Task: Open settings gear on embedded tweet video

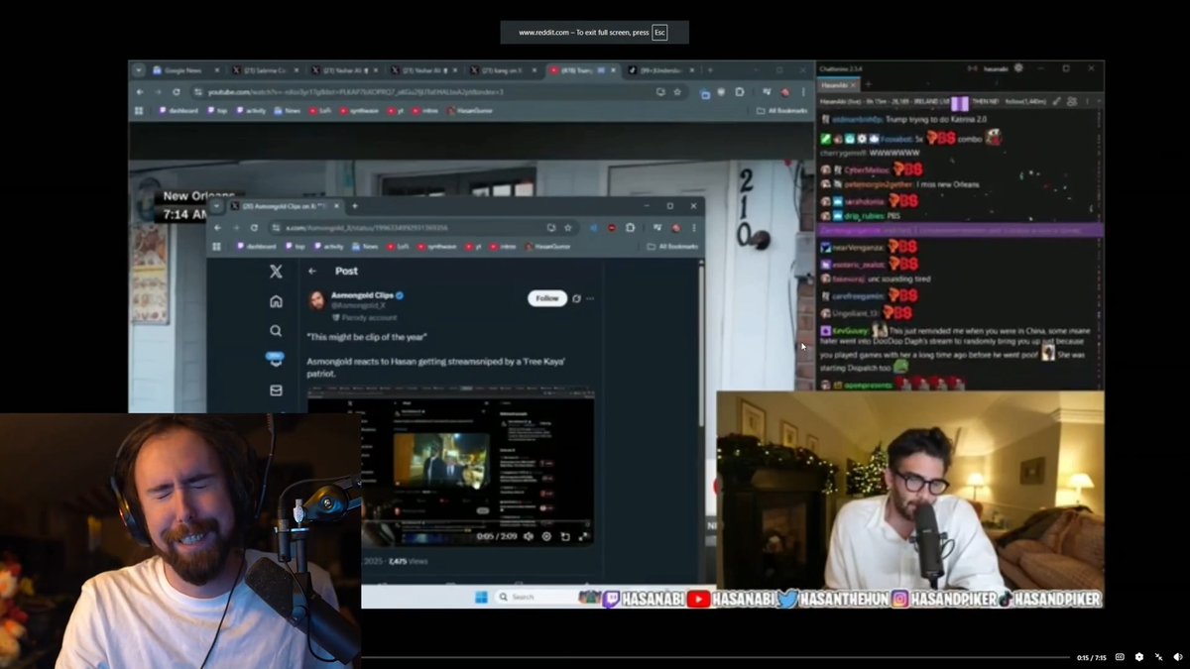Action: [546, 536]
